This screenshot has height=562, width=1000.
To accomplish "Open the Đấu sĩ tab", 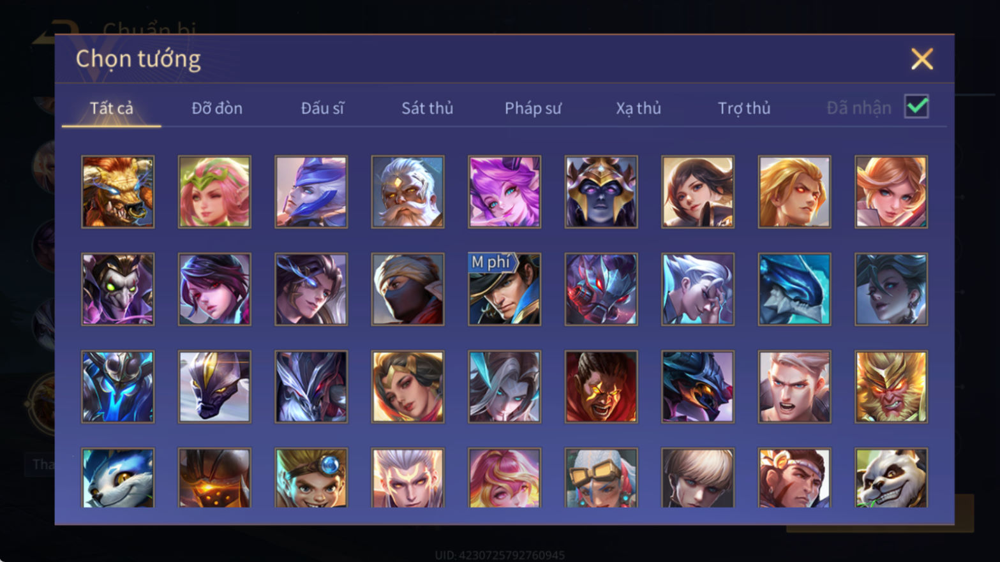I will (322, 108).
